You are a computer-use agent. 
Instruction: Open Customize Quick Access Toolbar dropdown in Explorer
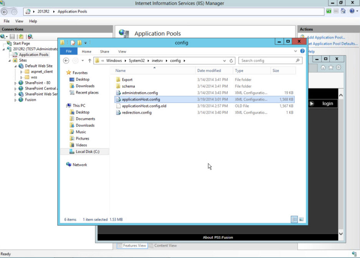point(86,43)
